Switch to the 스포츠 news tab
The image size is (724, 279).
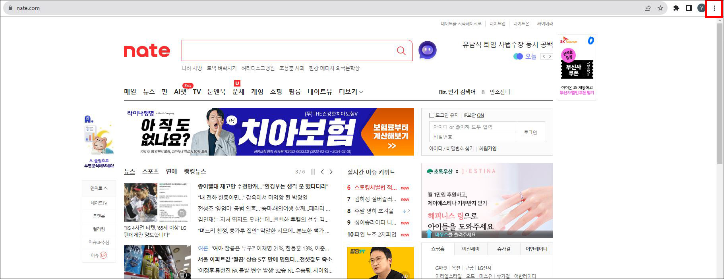[150, 171]
